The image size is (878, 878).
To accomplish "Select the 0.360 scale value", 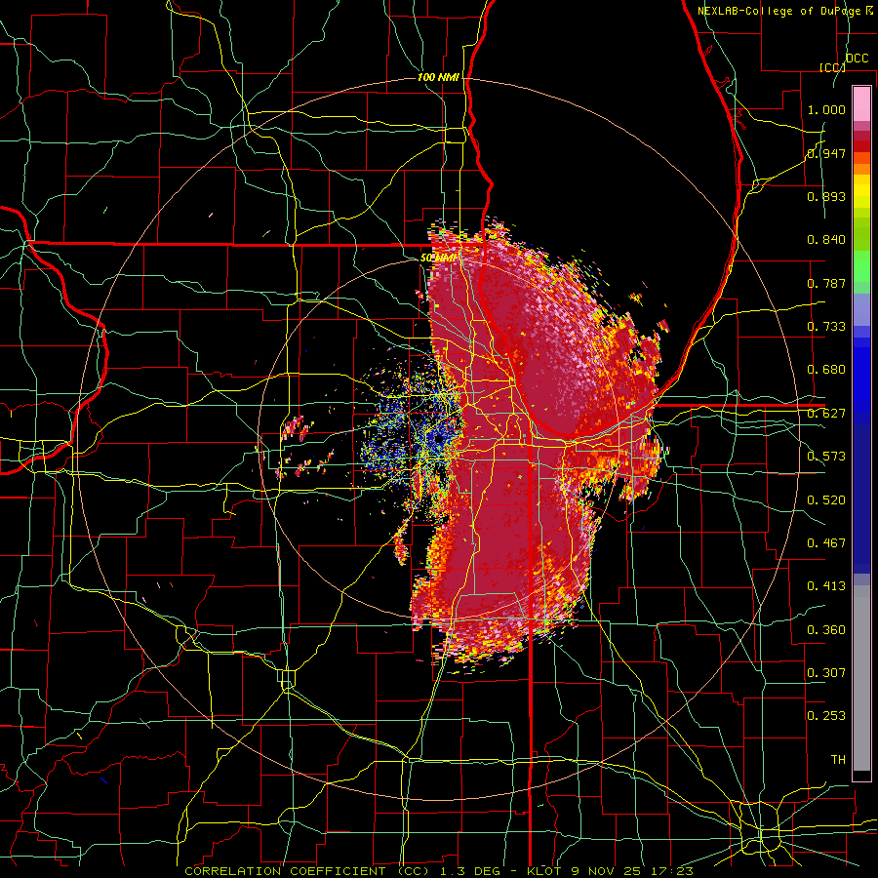I will pos(826,630).
